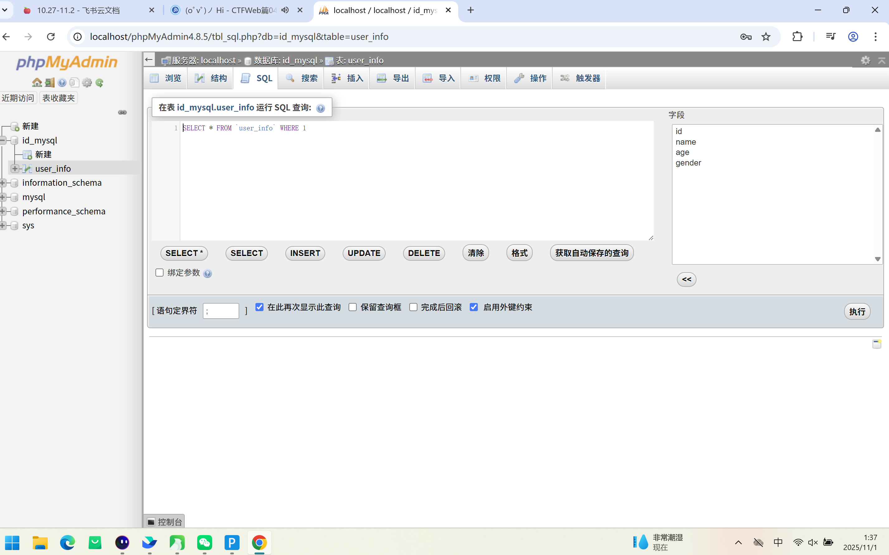Open the SQL query help icon

(x=321, y=108)
